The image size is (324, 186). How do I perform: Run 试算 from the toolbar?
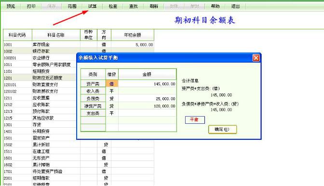[x=93, y=6]
